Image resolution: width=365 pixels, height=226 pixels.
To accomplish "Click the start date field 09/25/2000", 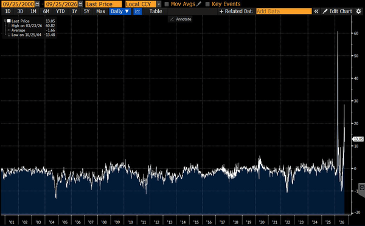I will point(18,4).
